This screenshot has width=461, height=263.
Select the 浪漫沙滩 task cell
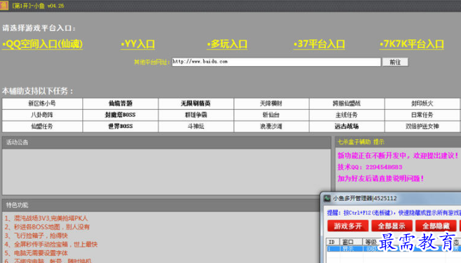point(271,126)
